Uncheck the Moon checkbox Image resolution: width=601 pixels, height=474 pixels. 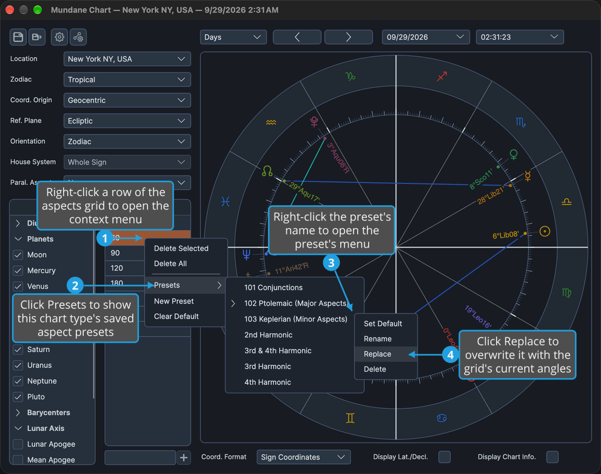18,255
